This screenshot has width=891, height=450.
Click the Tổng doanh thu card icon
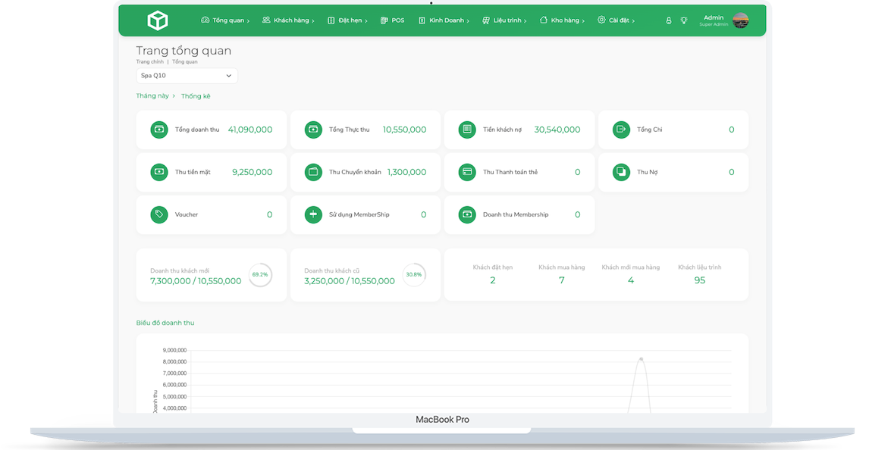[x=159, y=130]
